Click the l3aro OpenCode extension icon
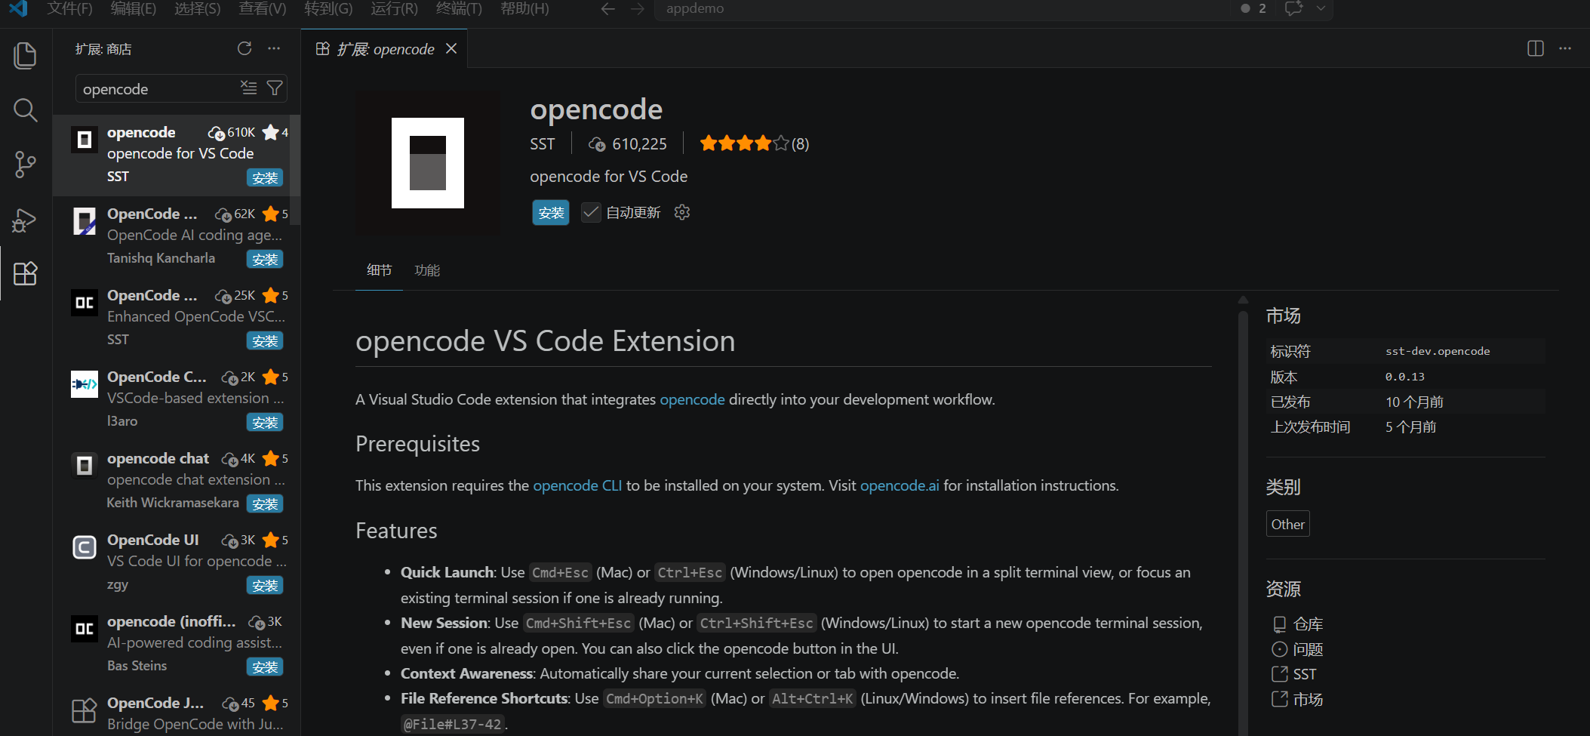This screenshot has height=736, width=1590. coord(85,384)
